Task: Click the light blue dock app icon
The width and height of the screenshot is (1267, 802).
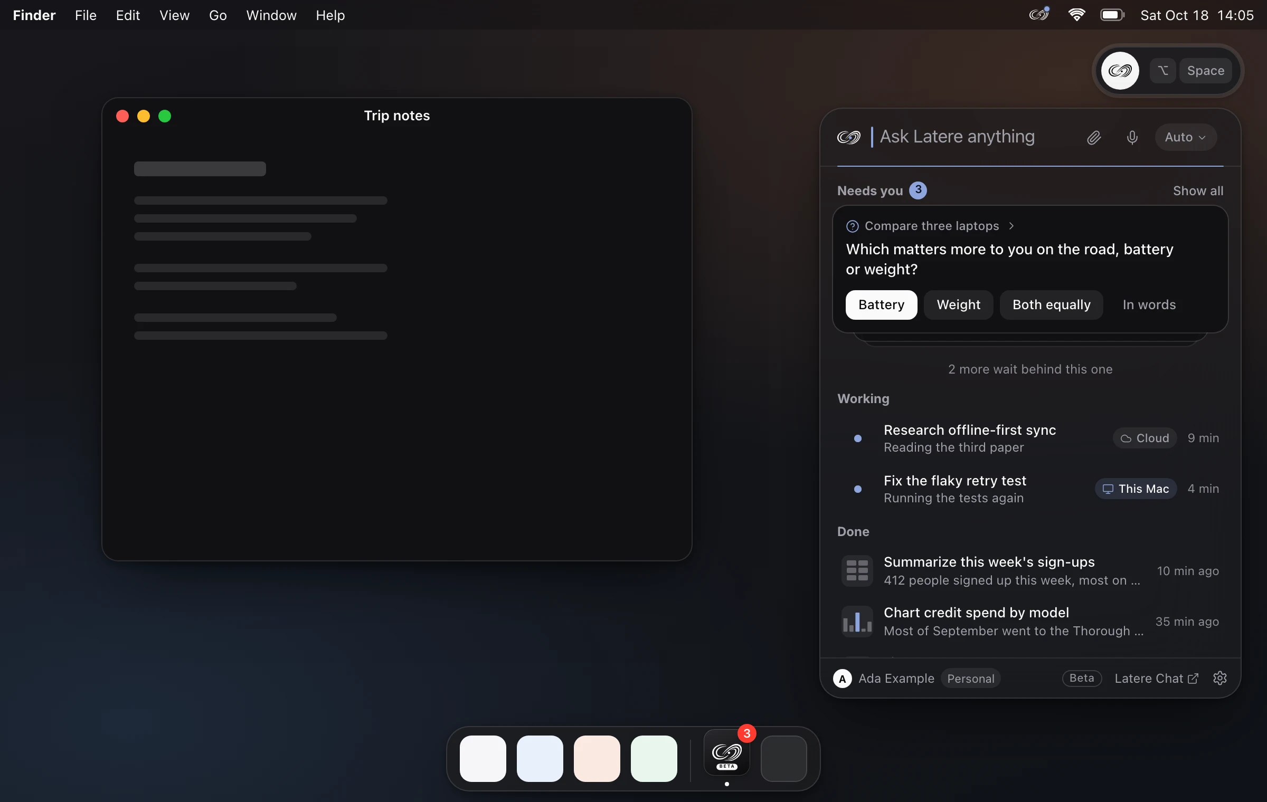Action: [540, 759]
